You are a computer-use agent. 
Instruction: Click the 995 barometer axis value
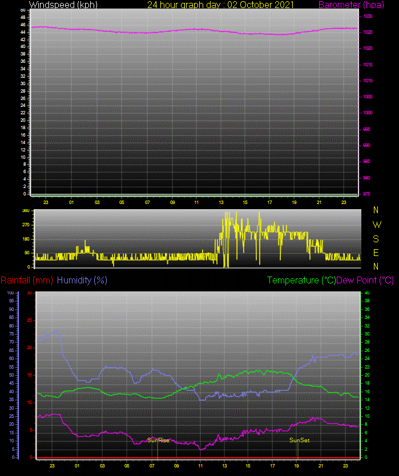[366, 129]
